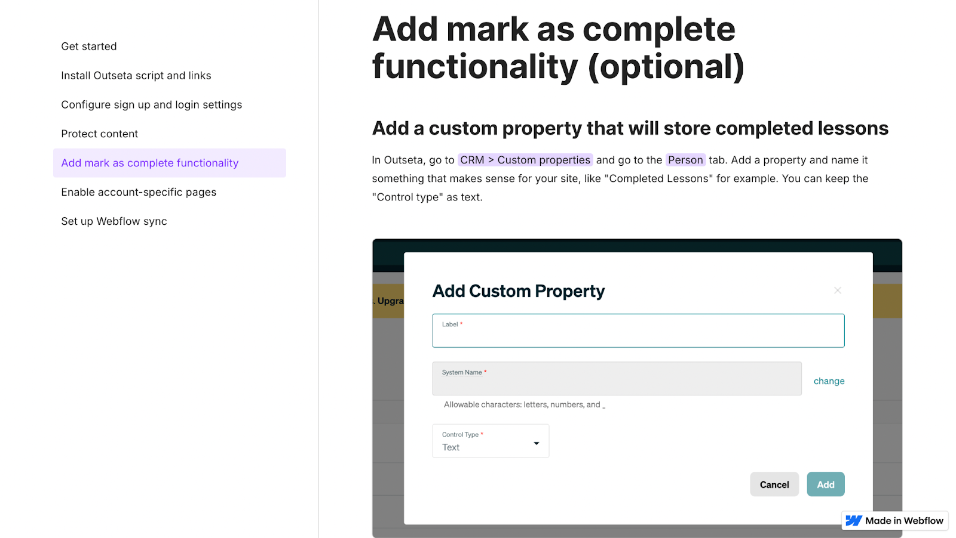Click the highlighted Person text

coord(685,160)
